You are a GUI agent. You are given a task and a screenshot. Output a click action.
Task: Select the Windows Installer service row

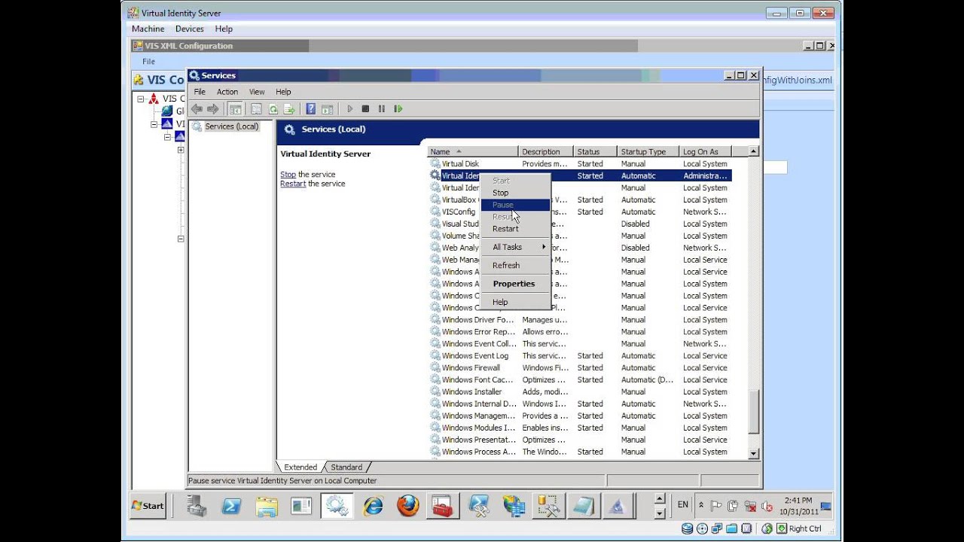(x=580, y=391)
